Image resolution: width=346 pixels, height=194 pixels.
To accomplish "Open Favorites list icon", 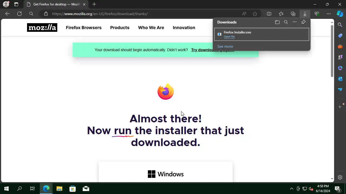I will click(x=281, y=14).
